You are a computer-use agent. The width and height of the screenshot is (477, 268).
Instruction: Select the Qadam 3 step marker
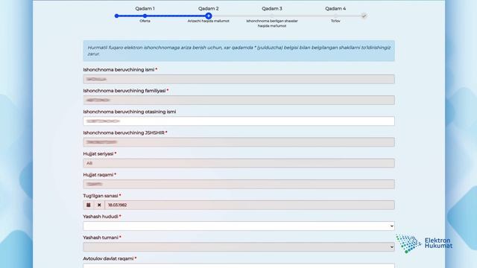(x=272, y=16)
